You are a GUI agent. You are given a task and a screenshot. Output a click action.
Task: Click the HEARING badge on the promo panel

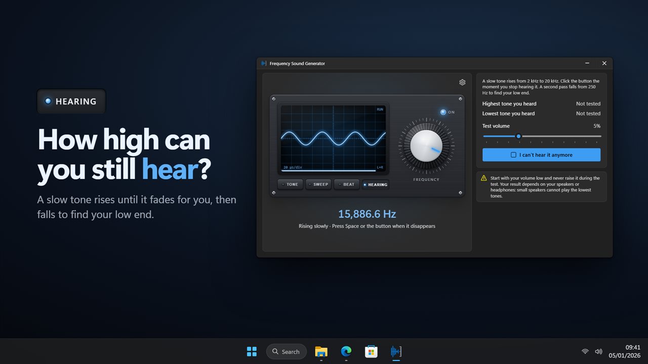[71, 101]
